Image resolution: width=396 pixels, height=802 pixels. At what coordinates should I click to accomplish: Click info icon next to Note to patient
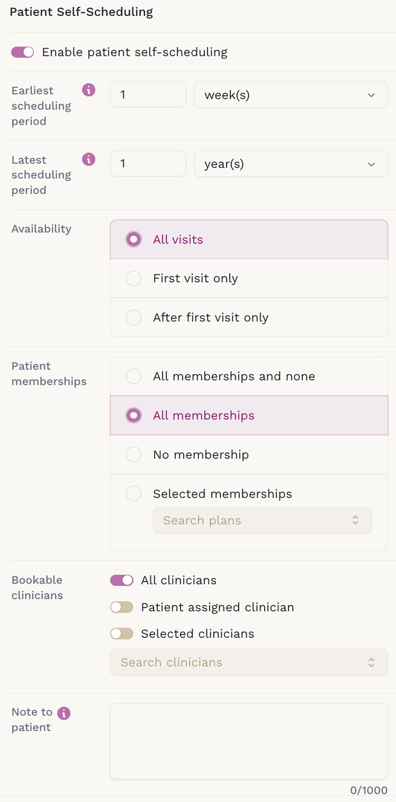point(64,713)
